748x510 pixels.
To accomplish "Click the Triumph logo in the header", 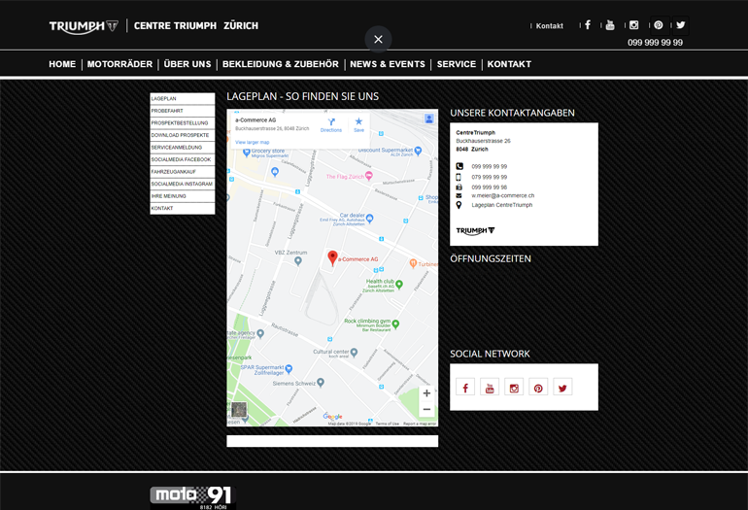I will (x=84, y=26).
